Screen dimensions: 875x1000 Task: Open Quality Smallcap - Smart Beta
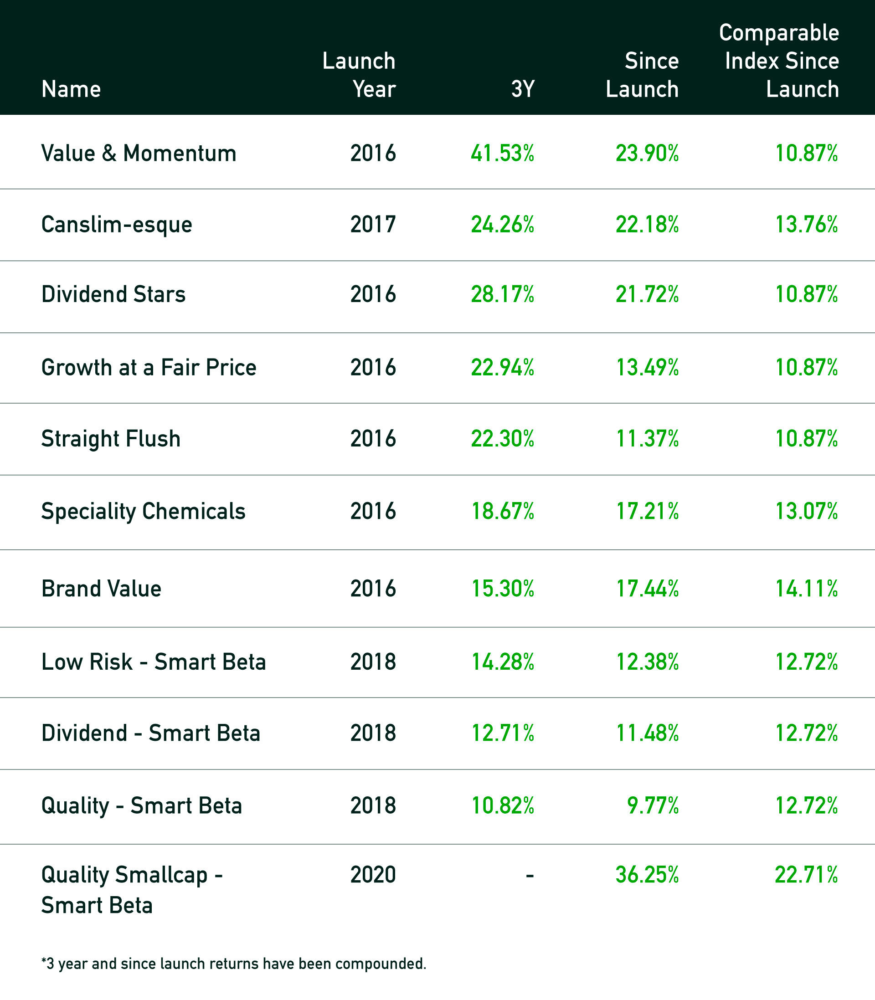pyautogui.click(x=132, y=890)
